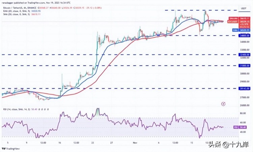Click the ranadagger published header text
This screenshot has height=152, width=253.
37,3
